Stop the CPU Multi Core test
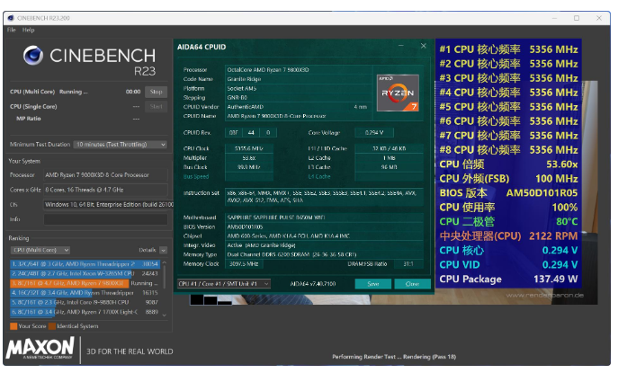The width and height of the screenshot is (618, 373). (x=156, y=92)
